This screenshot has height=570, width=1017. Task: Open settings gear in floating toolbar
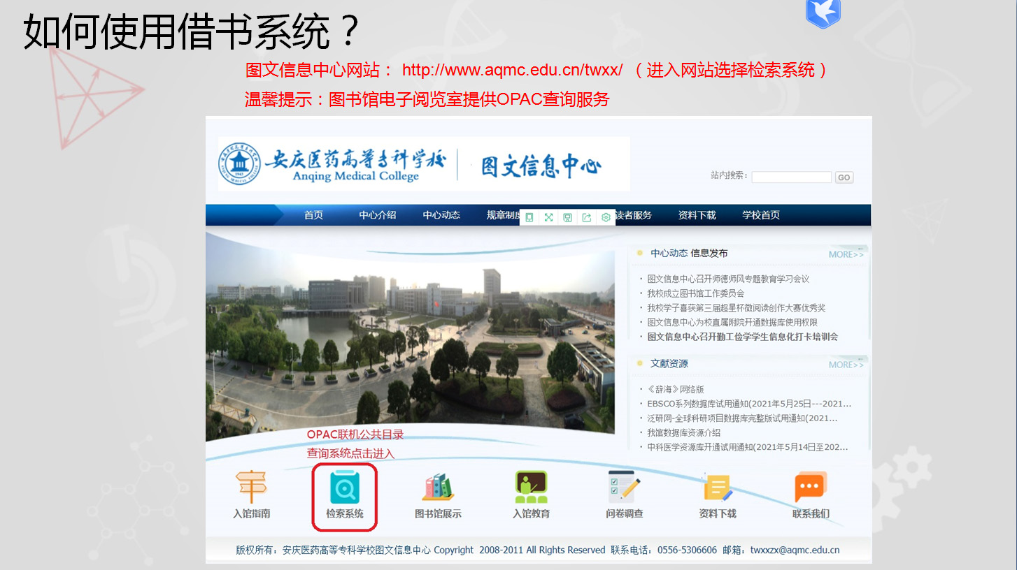(606, 217)
